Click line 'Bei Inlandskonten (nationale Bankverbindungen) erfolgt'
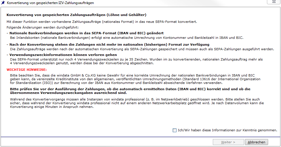This screenshot has width=281, height=147. (127, 38)
